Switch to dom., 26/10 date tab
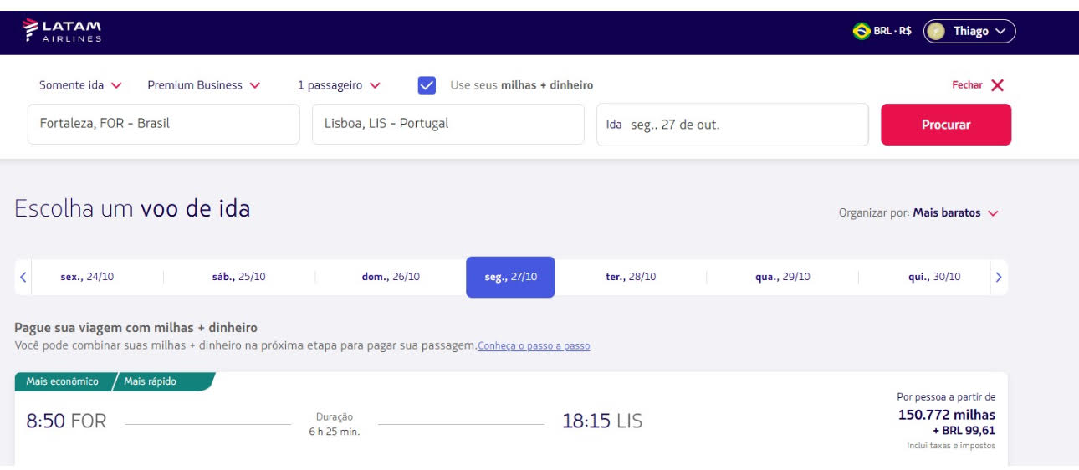 391,277
